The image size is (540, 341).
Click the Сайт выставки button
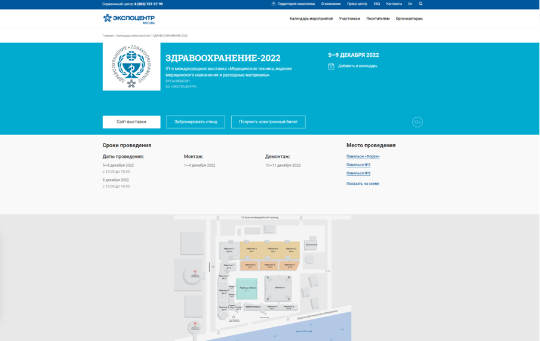(x=131, y=121)
